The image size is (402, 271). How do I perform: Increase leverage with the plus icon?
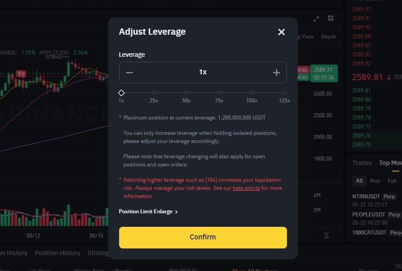(x=277, y=73)
